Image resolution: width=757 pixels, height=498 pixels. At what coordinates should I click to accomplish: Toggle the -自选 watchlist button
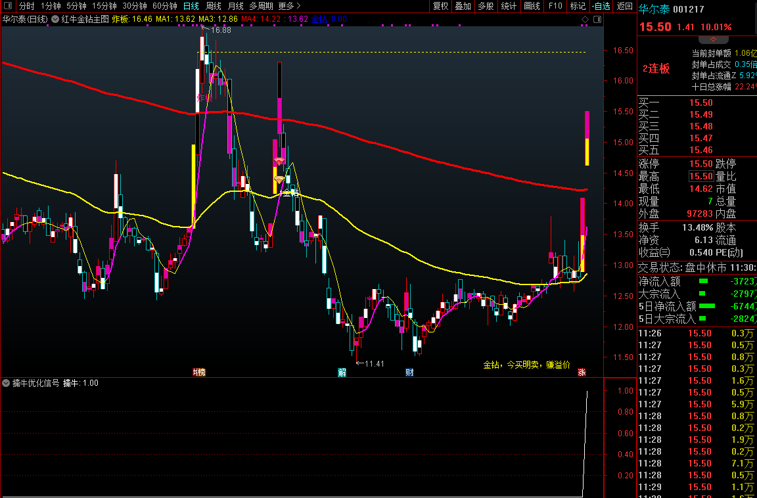601,6
